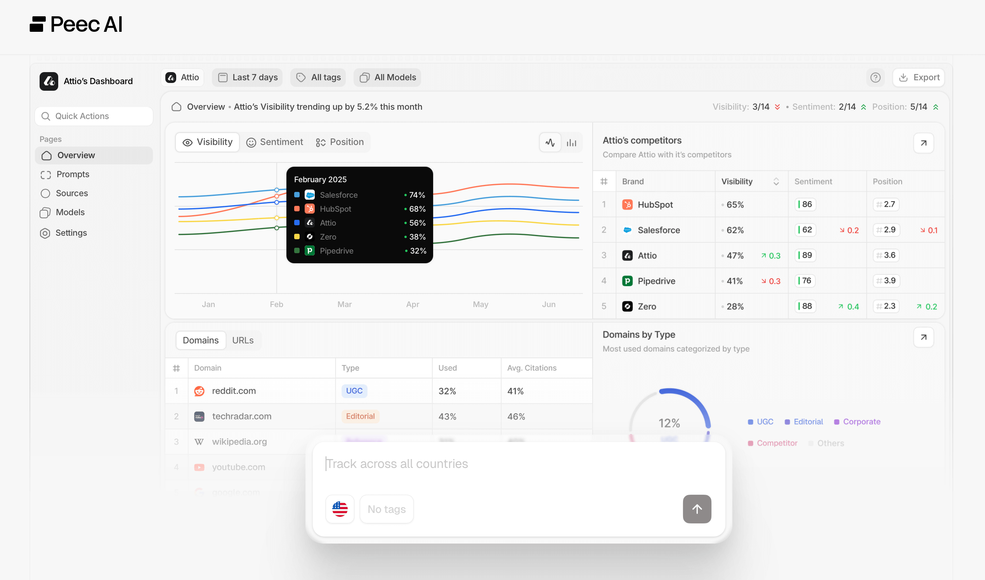
Task: Click the No tags button
Action: [387, 509]
